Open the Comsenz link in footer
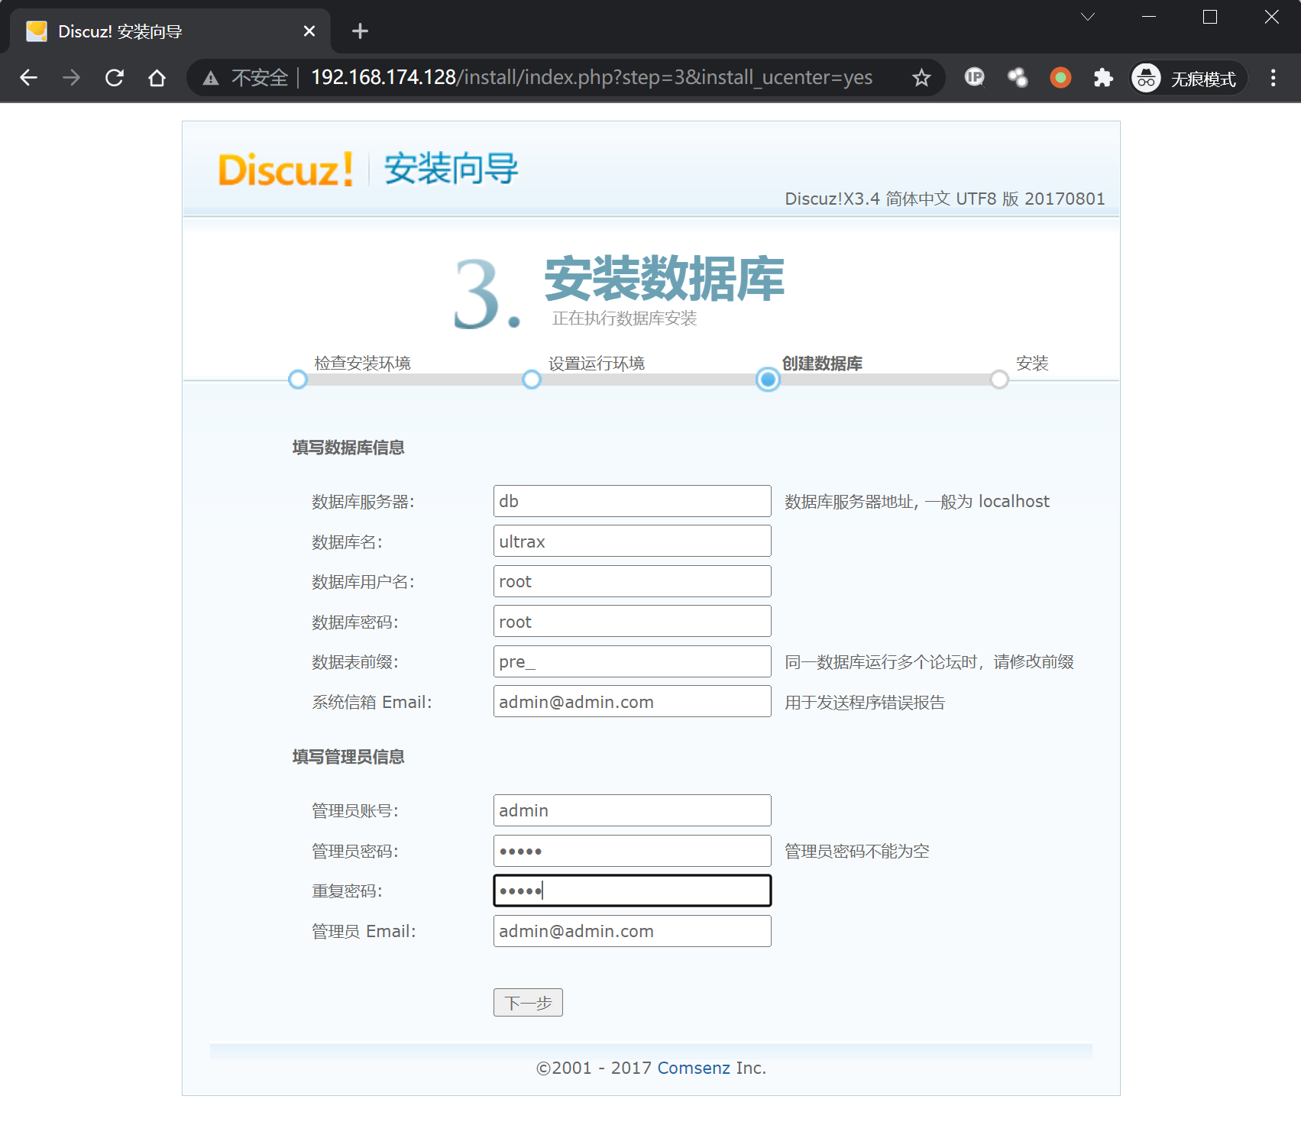The height and width of the screenshot is (1125, 1301). tap(693, 1068)
